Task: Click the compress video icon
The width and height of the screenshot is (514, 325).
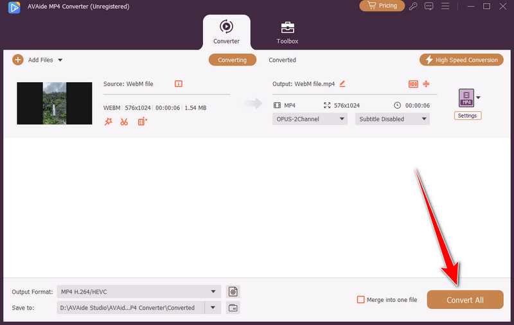Action: tap(426, 83)
